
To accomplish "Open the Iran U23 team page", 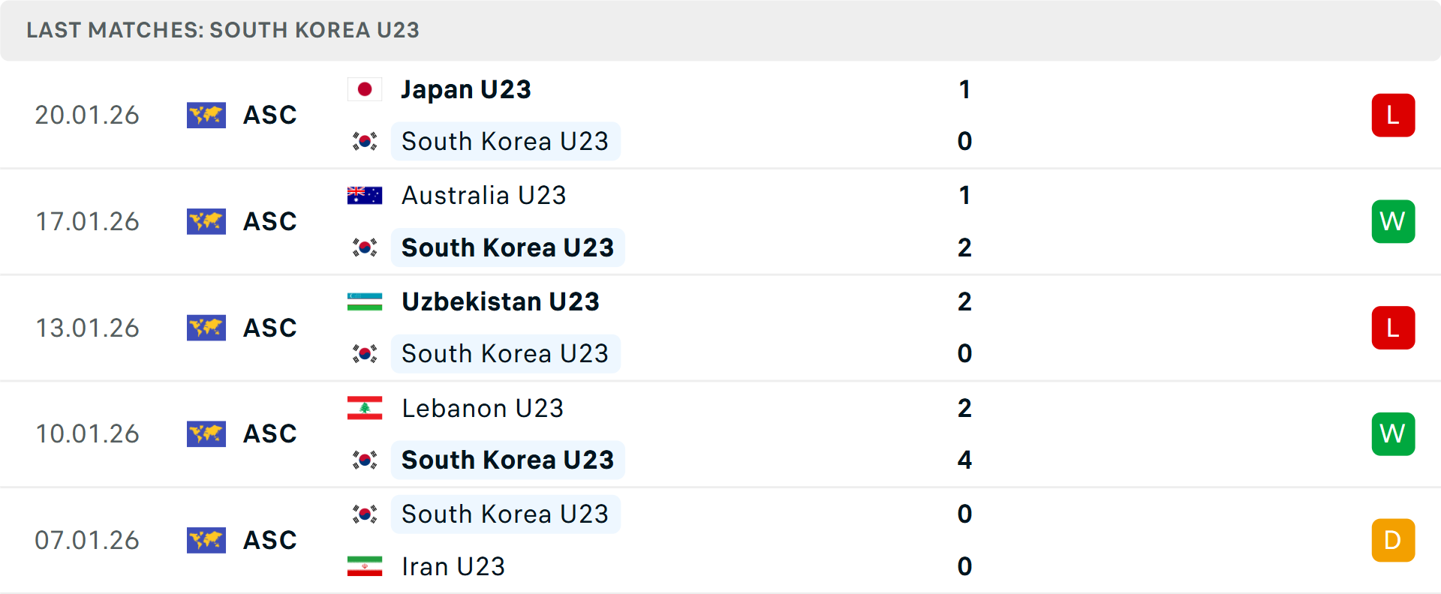I will click(x=453, y=566).
